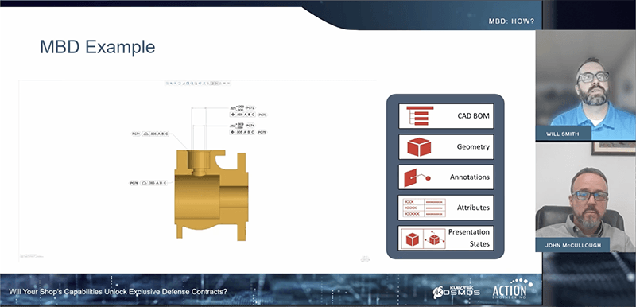Select the CAD BOM card
The image size is (636, 307).
[446, 115]
